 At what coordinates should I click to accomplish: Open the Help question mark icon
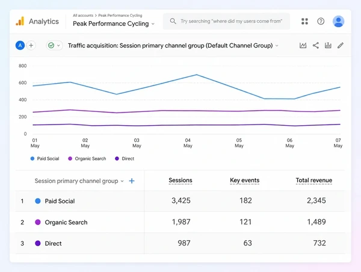click(321, 22)
